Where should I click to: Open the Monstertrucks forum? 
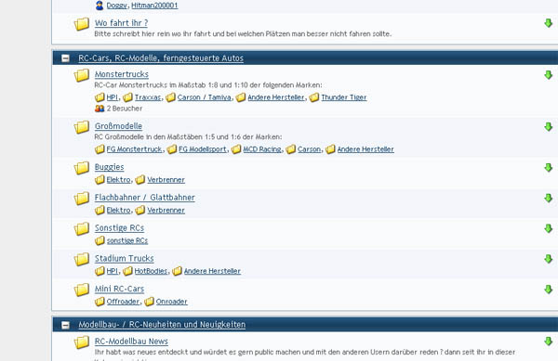point(121,74)
